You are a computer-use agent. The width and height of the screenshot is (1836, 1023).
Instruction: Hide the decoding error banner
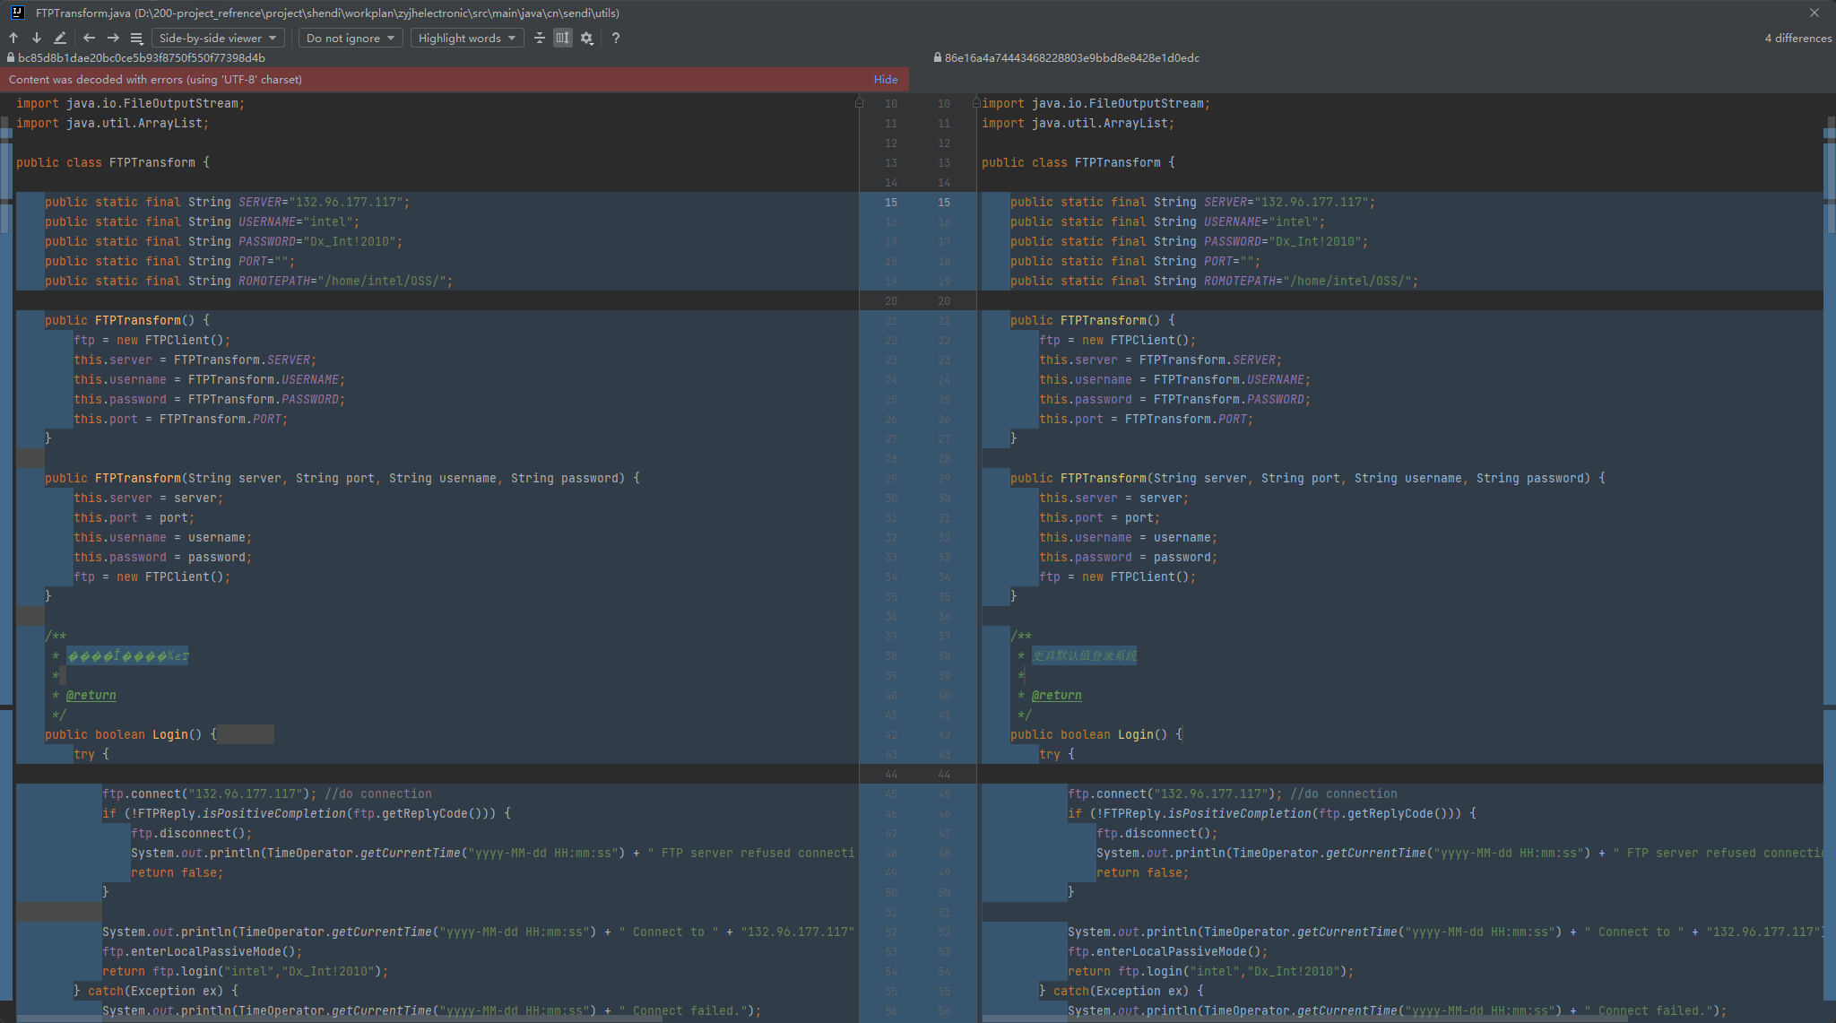pos(886,79)
